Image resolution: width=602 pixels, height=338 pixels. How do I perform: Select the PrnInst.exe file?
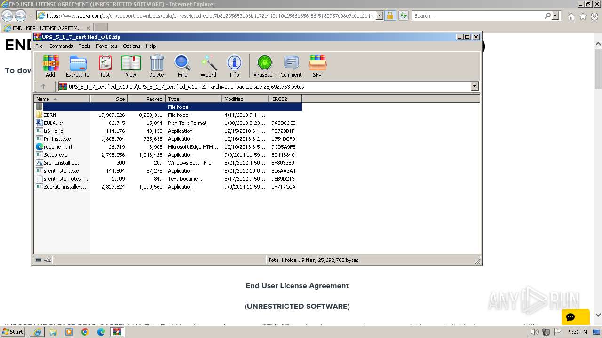coord(168,139)
